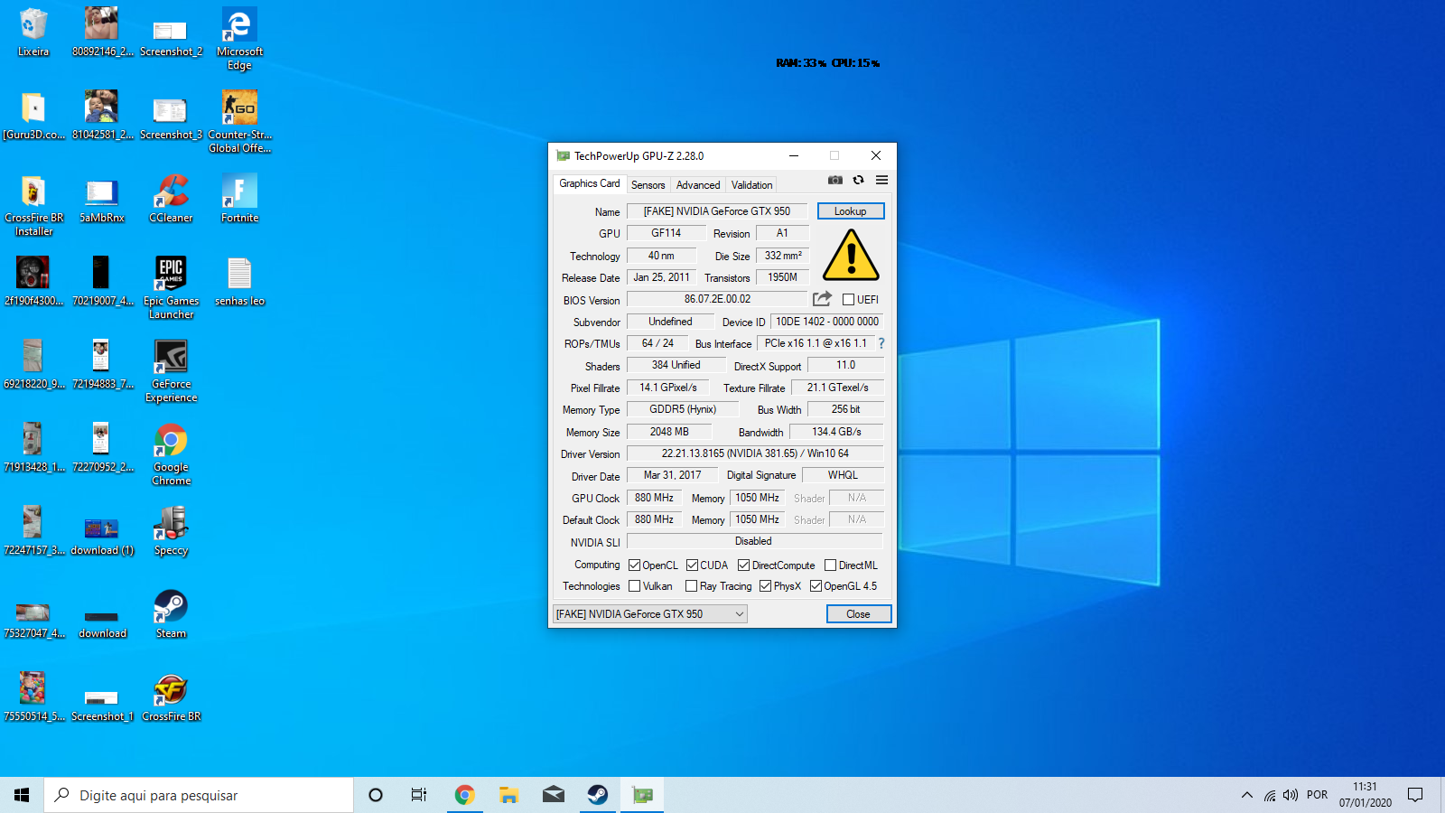Toggle the UEFI checkbox
Viewport: 1445px width, 813px height.
848,300
